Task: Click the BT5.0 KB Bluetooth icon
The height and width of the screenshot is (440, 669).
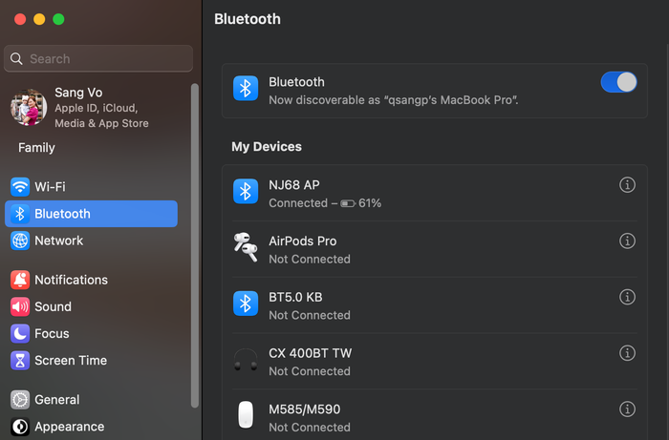Action: (246, 304)
